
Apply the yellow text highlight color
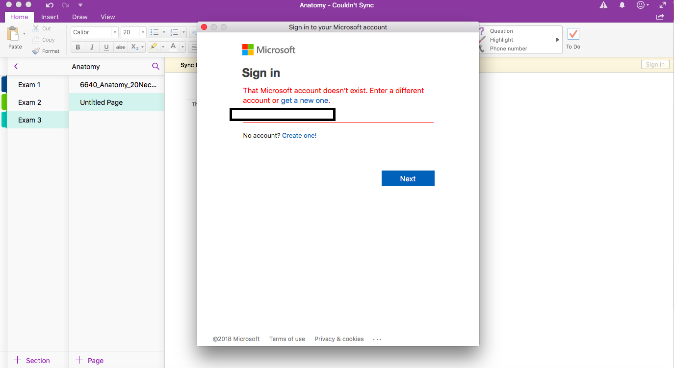click(x=154, y=47)
